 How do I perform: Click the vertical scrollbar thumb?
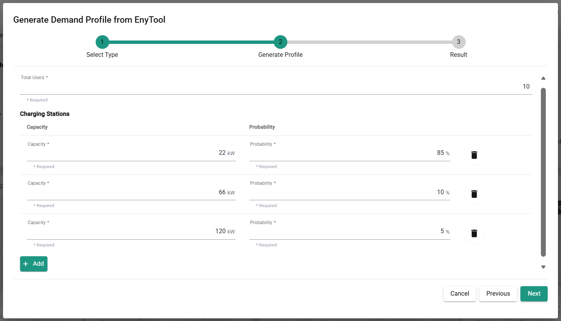coord(543,172)
